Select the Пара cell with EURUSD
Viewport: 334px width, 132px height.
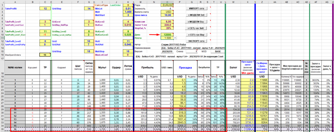click(x=167, y=5)
